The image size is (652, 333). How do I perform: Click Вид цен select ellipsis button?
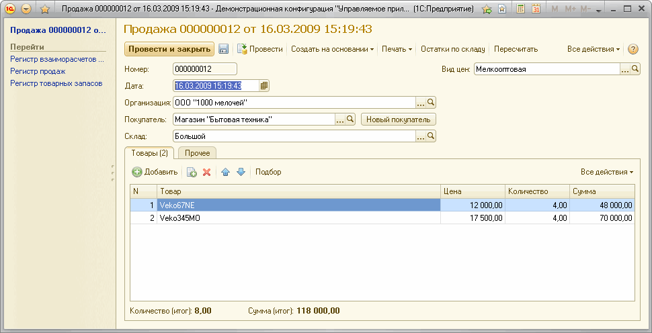point(625,69)
